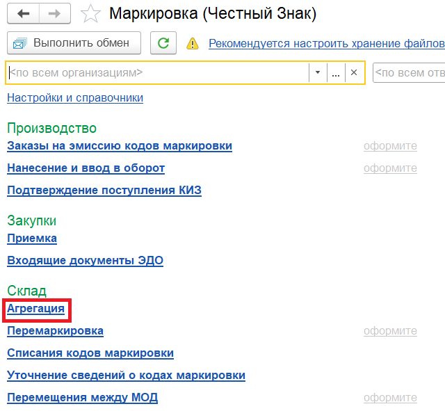Open Перемещения между МОД link
Image resolution: width=445 pixels, height=411 pixels.
(82, 397)
